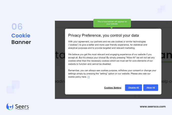This screenshot has height=115, width=172.
Task: Click the Seers owl logo icon
Action: [10, 107]
